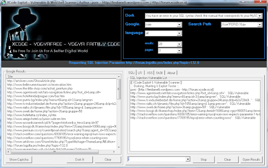Screen dimensions: 268x168
Task: Open the bottom exploit combo box arrow
Action: (x=188, y=159)
